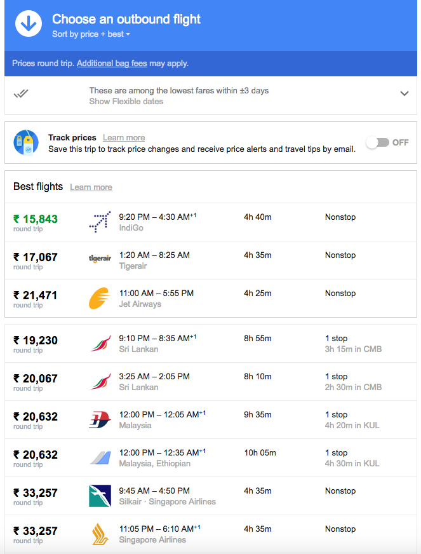Click the Track prices tag icon
The image size is (421, 554).
(x=26, y=143)
